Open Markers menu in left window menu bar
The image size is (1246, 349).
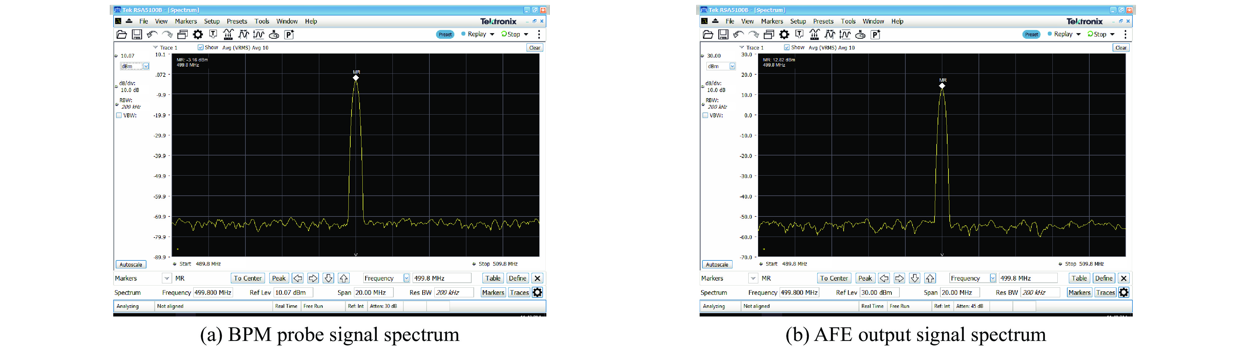[x=186, y=21]
